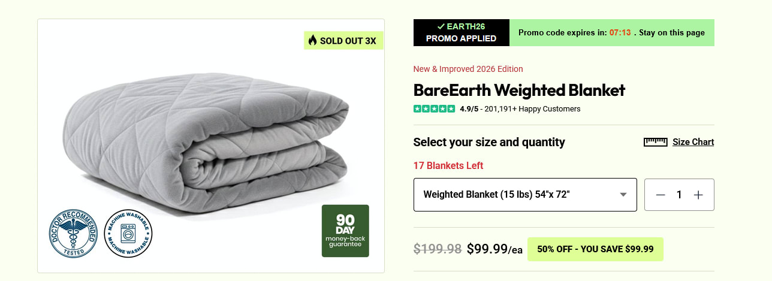The height and width of the screenshot is (281, 772).
Task: Click the green star rating icons
Action: click(434, 109)
